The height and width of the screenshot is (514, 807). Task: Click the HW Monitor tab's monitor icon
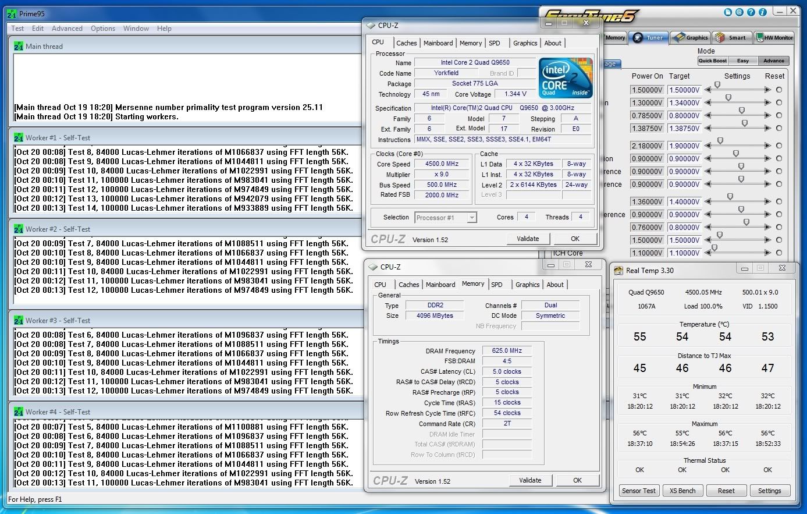pyautogui.click(x=759, y=38)
